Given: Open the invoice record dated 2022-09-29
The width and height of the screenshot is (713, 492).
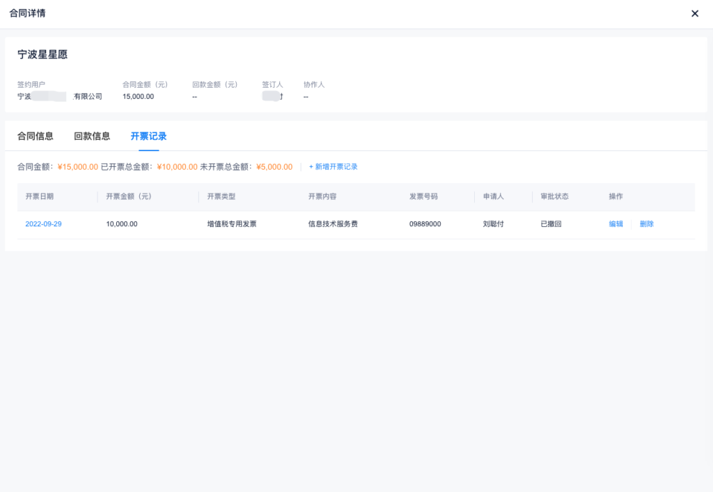Looking at the screenshot, I should click(43, 224).
